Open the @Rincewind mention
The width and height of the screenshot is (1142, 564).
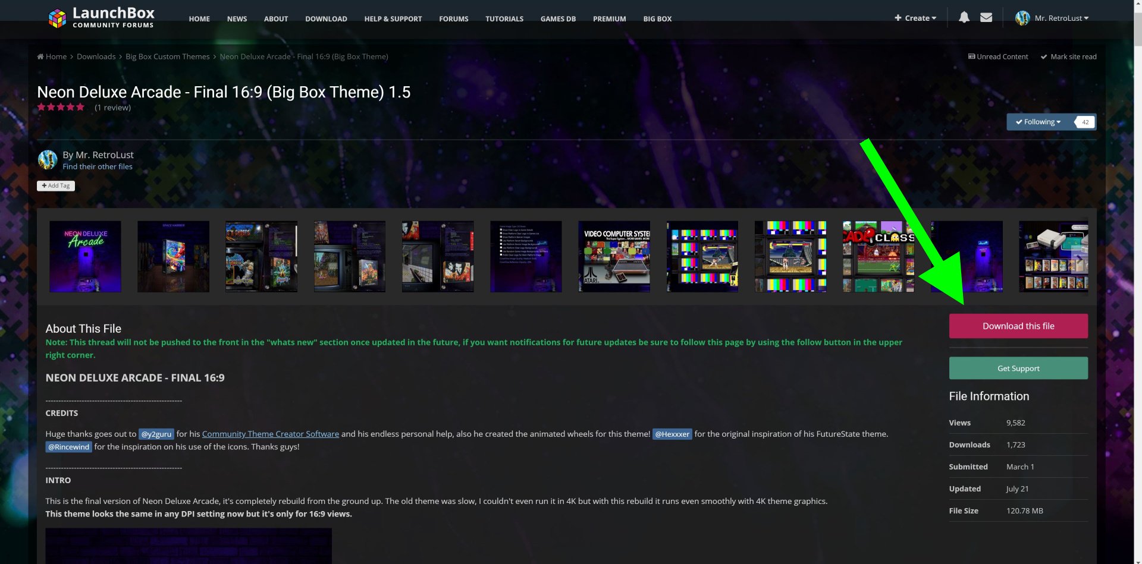[68, 447]
